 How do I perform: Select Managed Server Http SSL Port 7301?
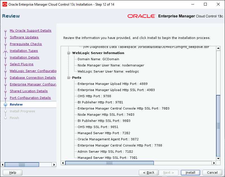[107, 158]
